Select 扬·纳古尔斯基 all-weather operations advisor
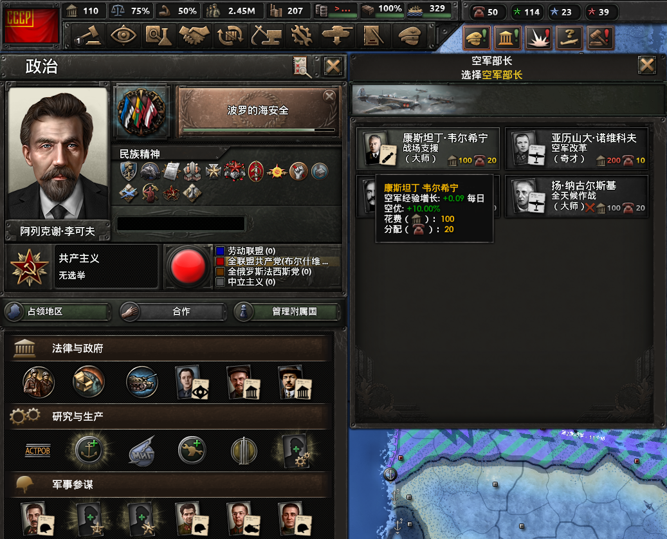Image resolution: width=667 pixels, height=539 pixels. pyautogui.click(x=576, y=196)
